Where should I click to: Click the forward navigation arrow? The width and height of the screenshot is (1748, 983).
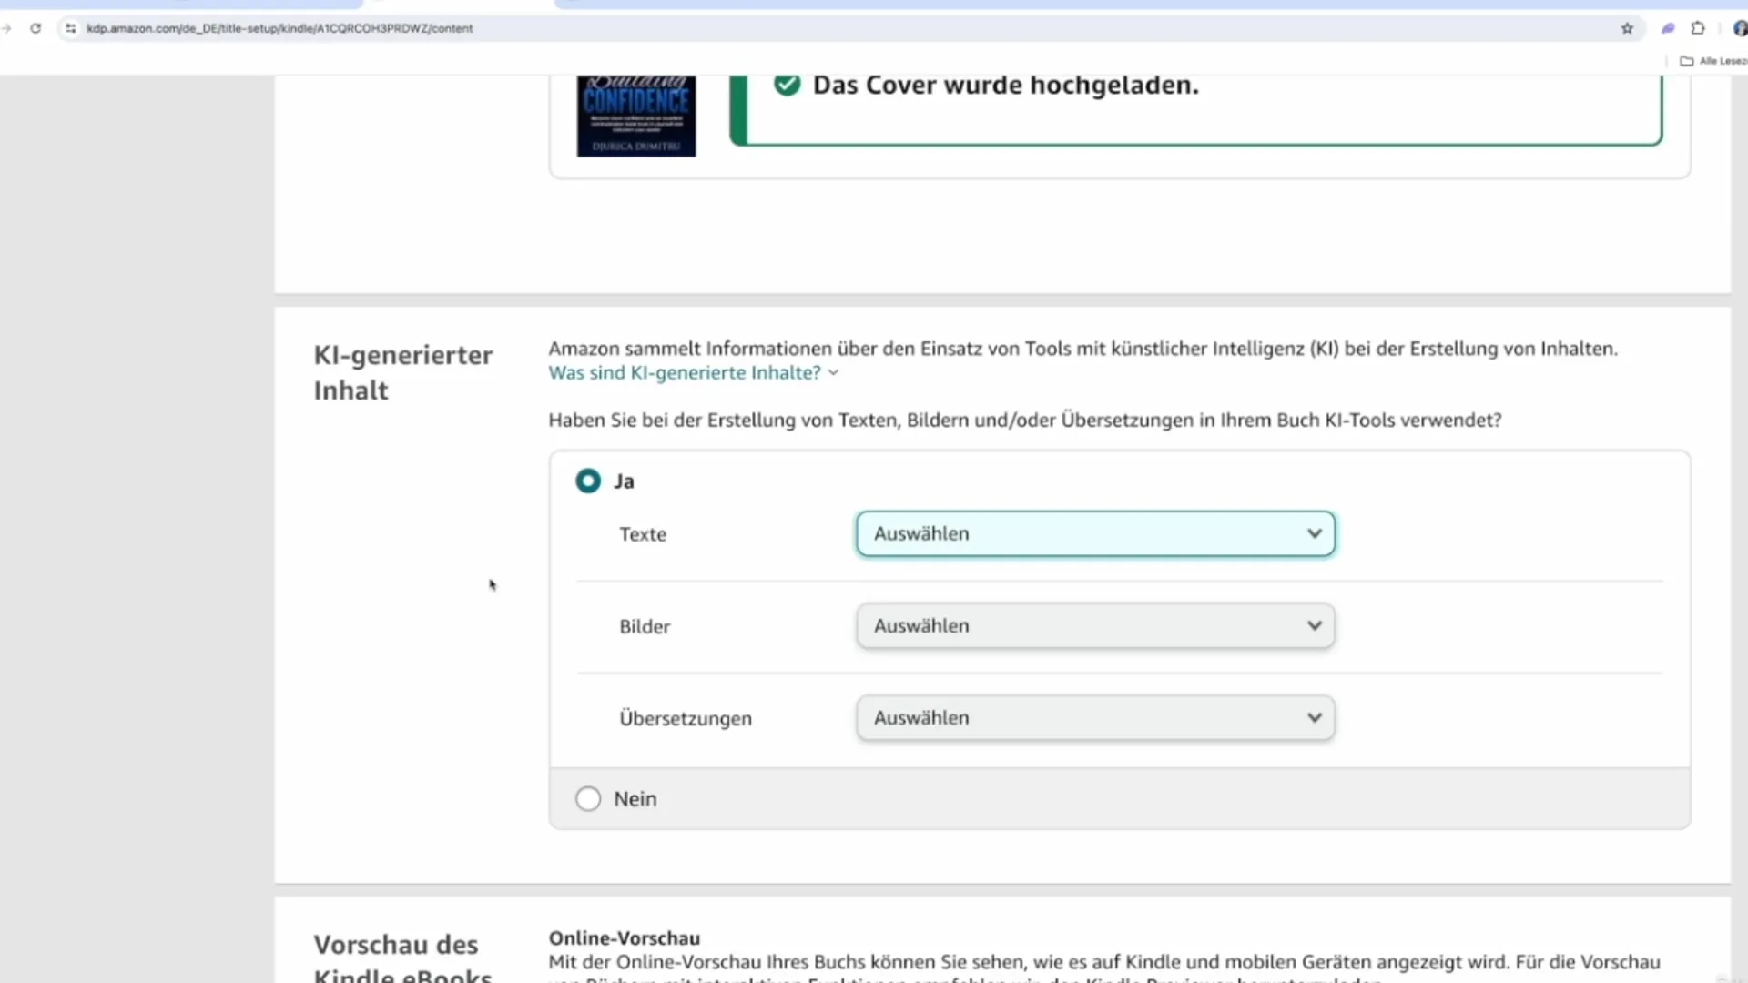click(x=7, y=28)
